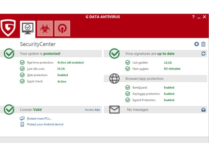Select the Last idle scan label
This screenshot has width=209, height=157.
(x=36, y=69)
